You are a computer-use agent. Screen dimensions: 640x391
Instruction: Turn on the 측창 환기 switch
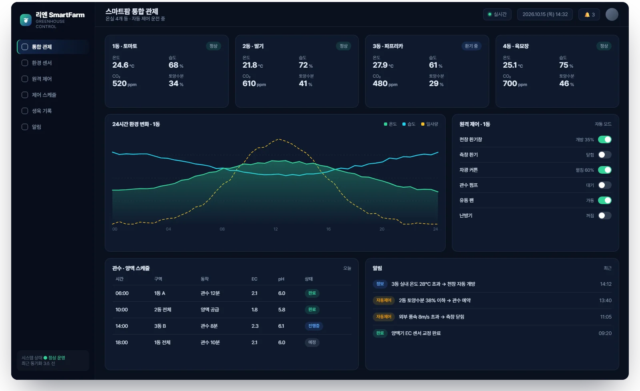605,155
